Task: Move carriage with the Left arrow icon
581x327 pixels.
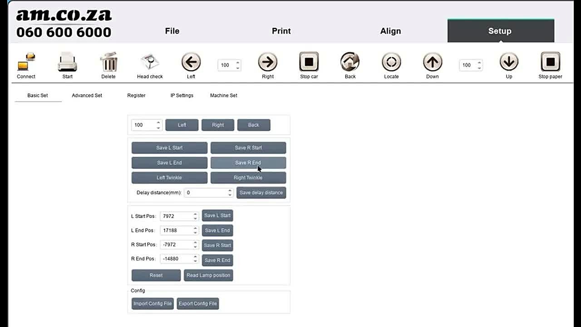Action: (x=191, y=62)
